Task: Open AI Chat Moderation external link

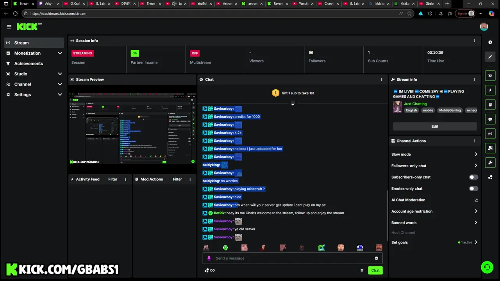Action: coord(476,200)
